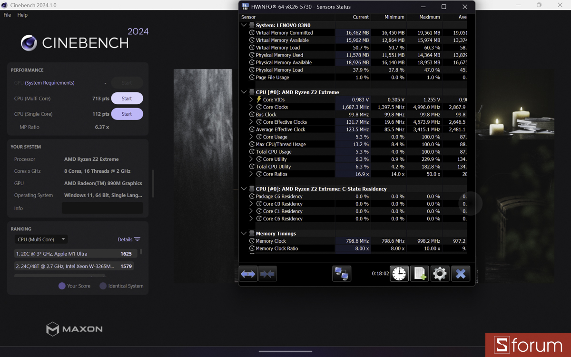Click the horizontal arrows expand-columns icon
571x357 pixels.
(x=248, y=273)
